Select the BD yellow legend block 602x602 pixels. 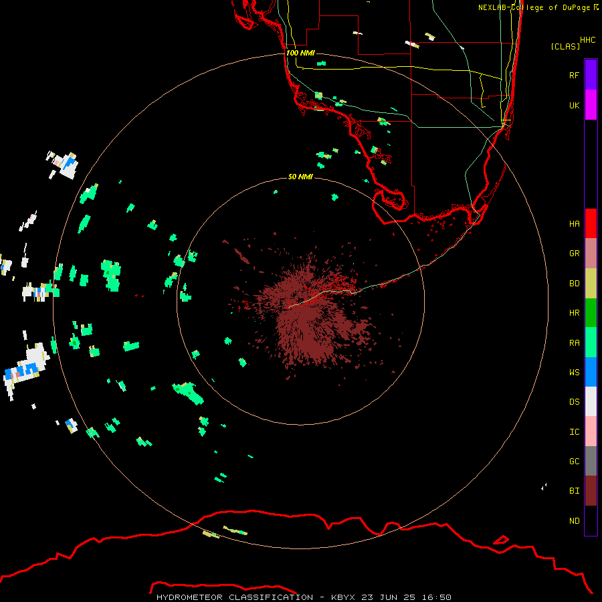[591, 283]
